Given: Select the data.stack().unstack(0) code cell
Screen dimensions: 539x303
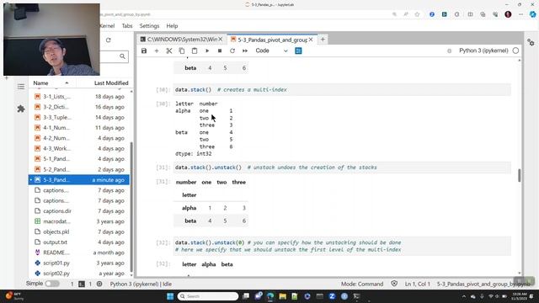Looking at the screenshot, I should coord(342,246).
